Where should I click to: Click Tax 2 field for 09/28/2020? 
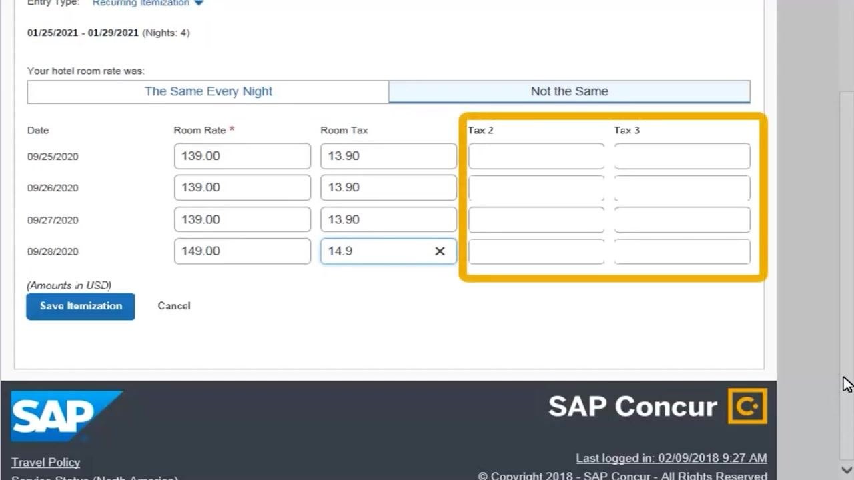click(x=536, y=251)
